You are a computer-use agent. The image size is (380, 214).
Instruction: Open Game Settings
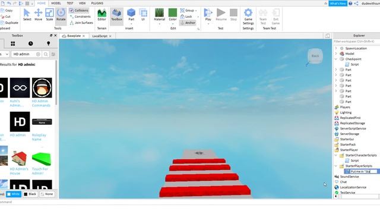point(248,17)
